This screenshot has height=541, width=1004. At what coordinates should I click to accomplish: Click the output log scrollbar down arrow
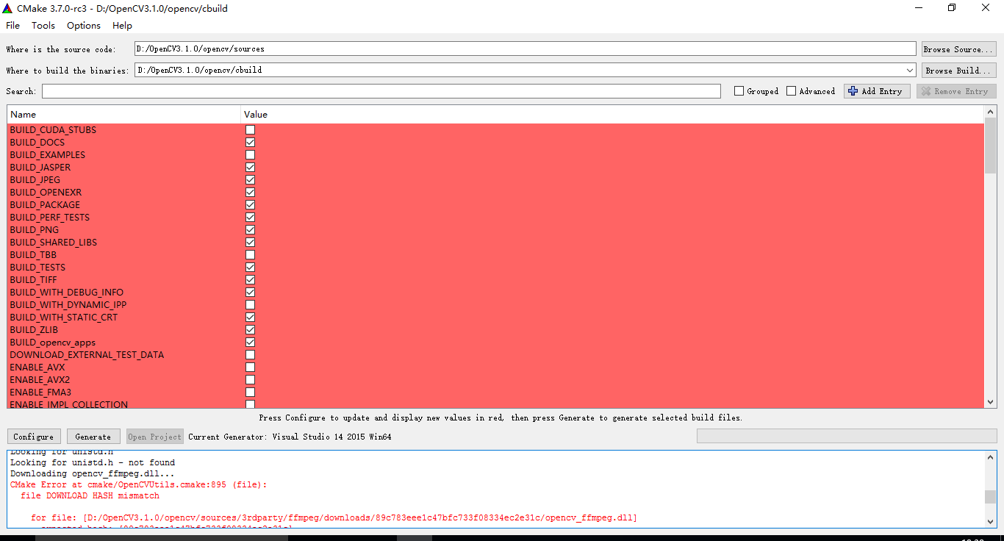[x=990, y=520]
